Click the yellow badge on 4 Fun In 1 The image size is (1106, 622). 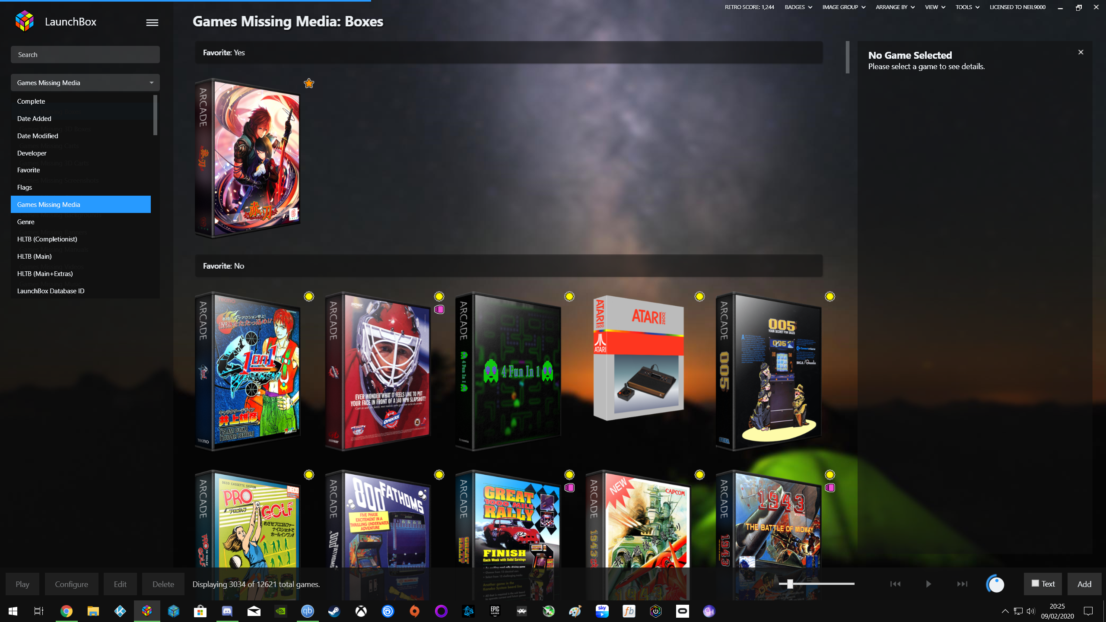(569, 297)
